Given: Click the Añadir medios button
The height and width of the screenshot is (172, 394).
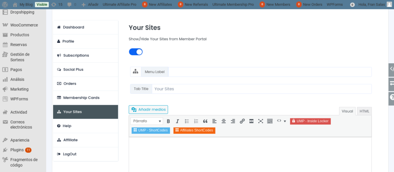Looking at the screenshot, I should 148,110.
